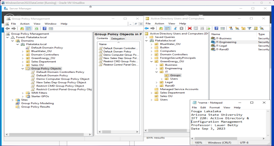274x146 pixels.
Task: Open the Properties icon in AD Users toolbar
Action: 196,28
